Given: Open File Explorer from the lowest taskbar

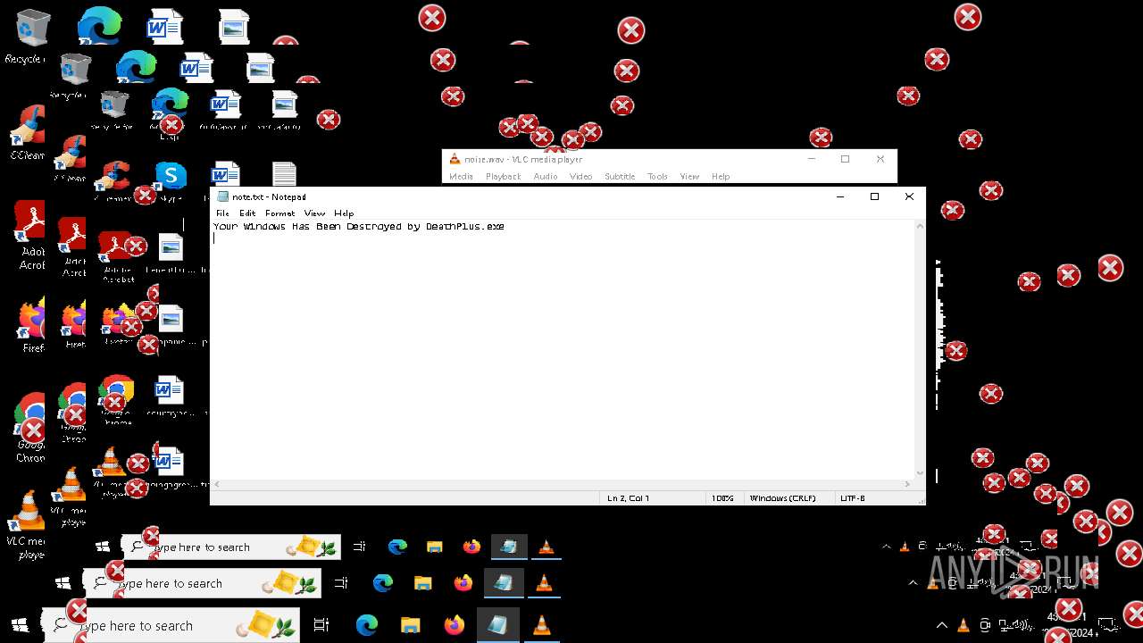Looking at the screenshot, I should pos(410,625).
